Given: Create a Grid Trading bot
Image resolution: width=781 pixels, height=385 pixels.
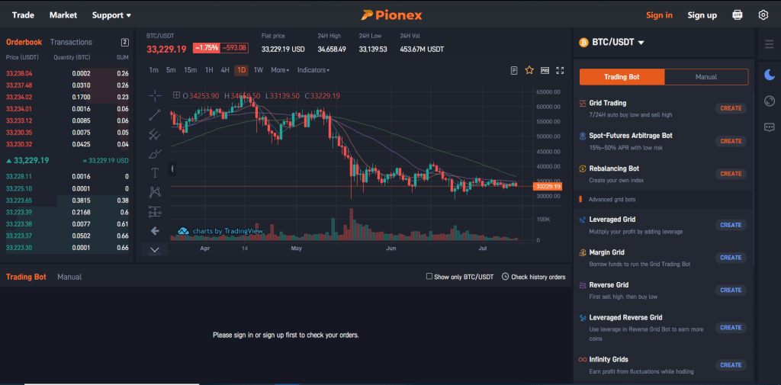Looking at the screenshot, I should click(x=730, y=108).
